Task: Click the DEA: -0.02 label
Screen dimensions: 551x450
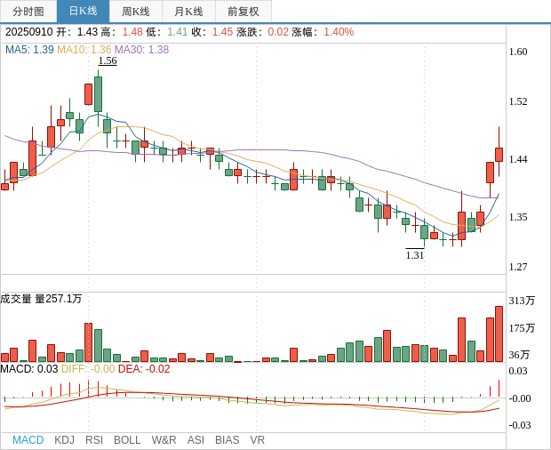Action: click(144, 369)
